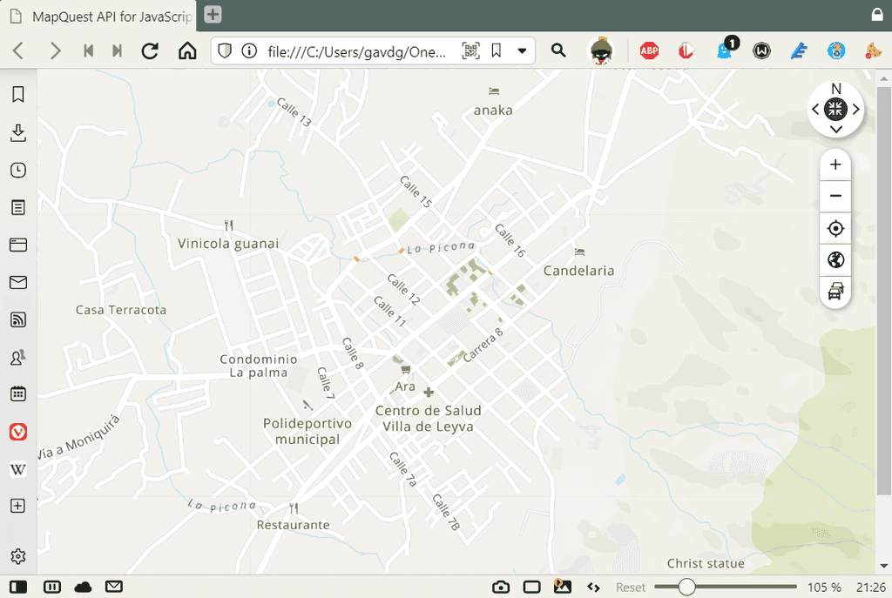Click Reset zoom in the status bar
This screenshot has width=892, height=598.
(631, 588)
